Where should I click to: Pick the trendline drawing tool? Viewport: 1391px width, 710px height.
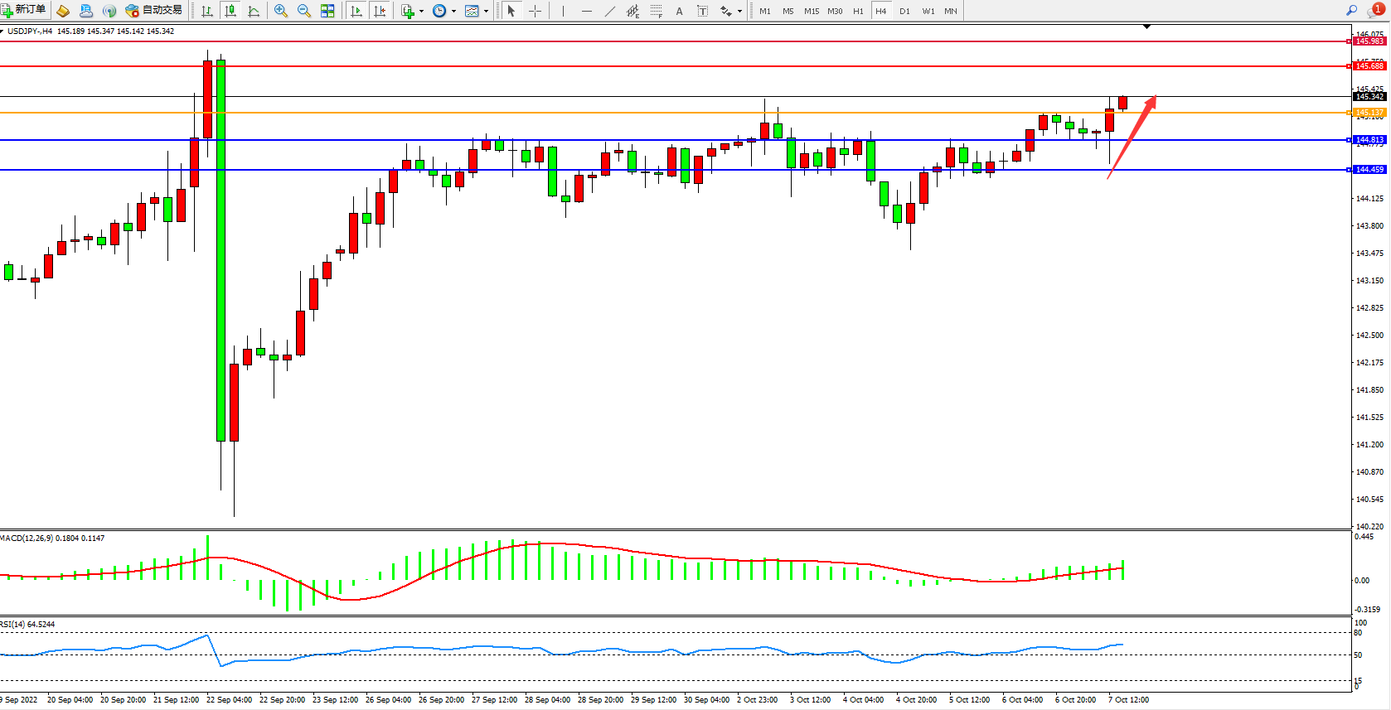(610, 11)
